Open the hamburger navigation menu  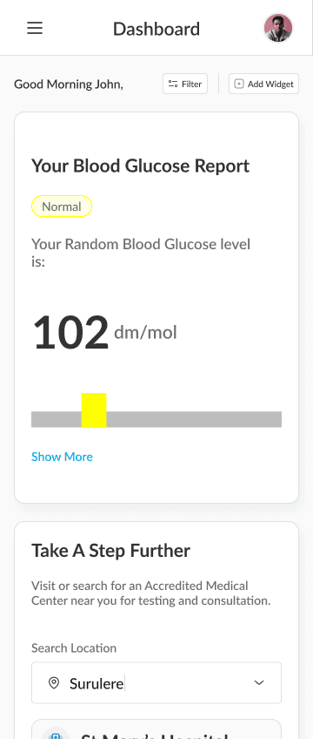(x=35, y=28)
